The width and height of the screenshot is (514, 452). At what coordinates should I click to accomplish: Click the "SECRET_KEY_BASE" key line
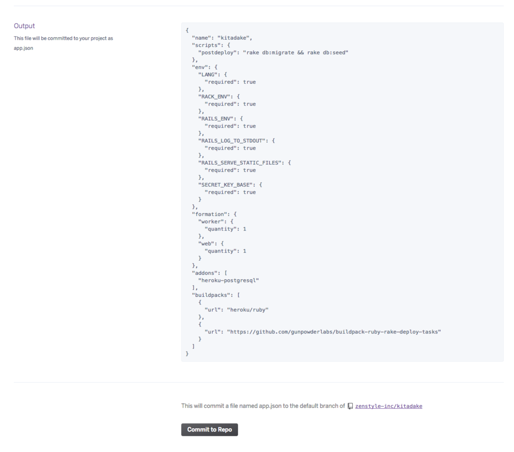click(230, 185)
